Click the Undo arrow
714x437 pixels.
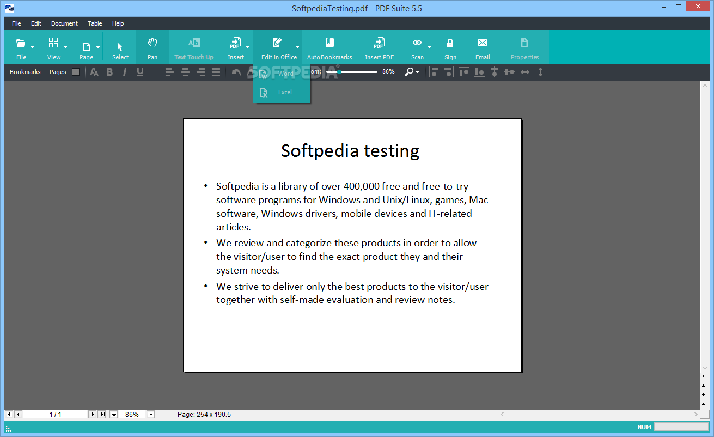tap(236, 72)
